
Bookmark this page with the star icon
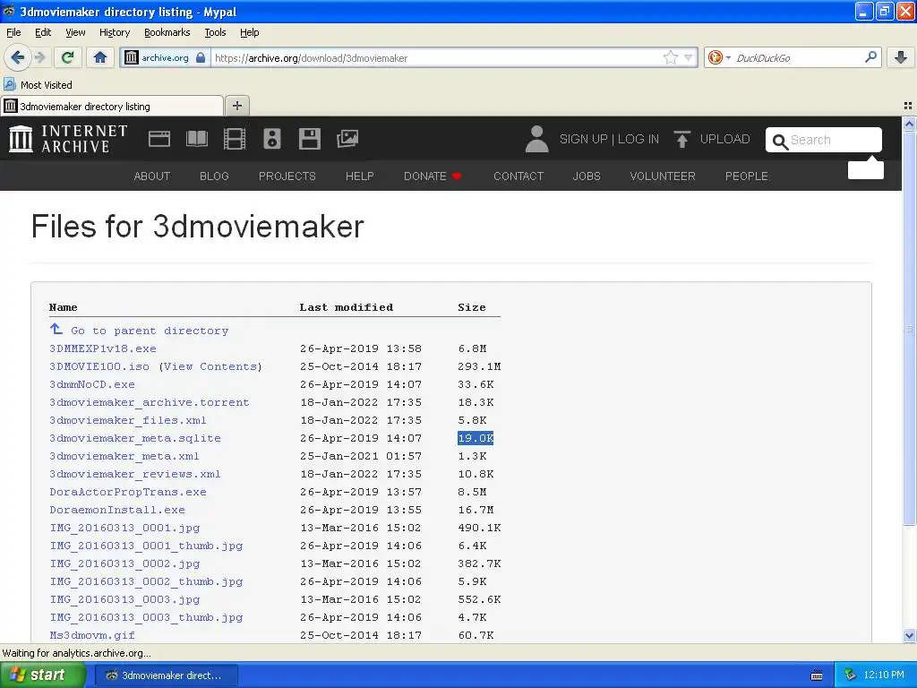[x=670, y=58]
